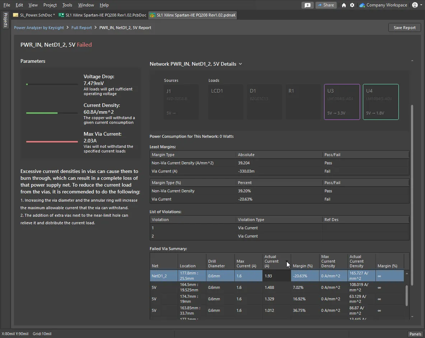Select the U3 load card
Screen dimensions: 425x338
pos(342,102)
